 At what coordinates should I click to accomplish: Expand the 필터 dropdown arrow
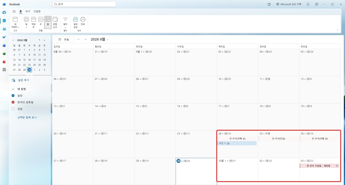click(65, 28)
